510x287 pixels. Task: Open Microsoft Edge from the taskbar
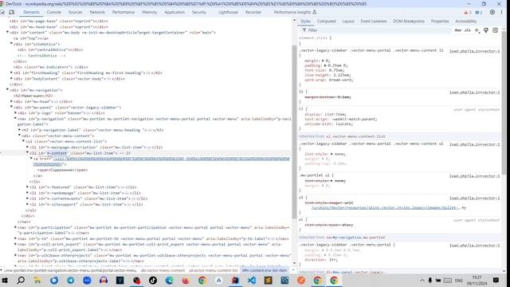169,280
